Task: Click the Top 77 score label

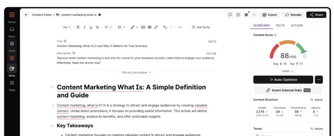Action: coord(296,64)
